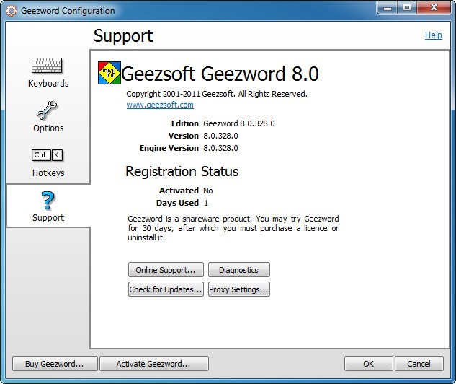Switch to the Options tab label
Screen dimensions: 456x384
pos(48,128)
